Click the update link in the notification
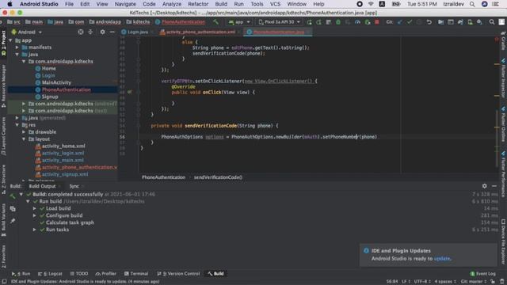507x285 pixels. click(442, 259)
